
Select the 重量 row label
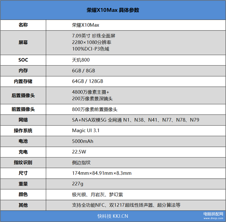coord(23,184)
